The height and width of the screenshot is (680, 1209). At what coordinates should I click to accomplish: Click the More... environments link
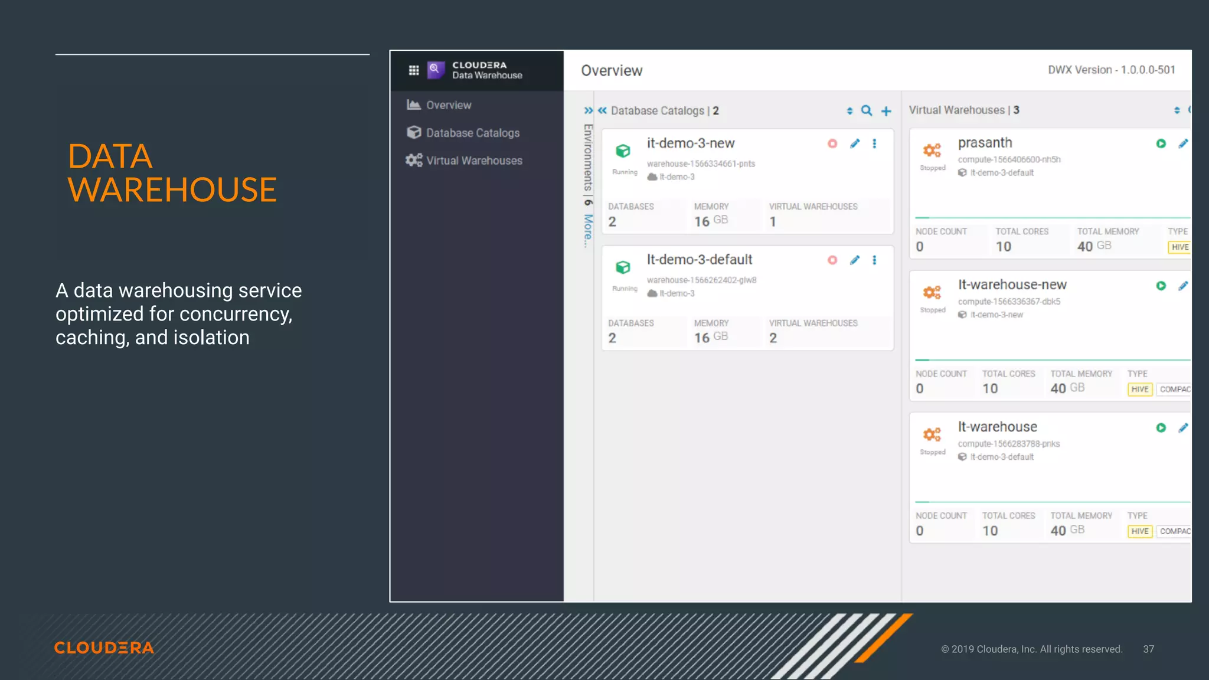588,231
